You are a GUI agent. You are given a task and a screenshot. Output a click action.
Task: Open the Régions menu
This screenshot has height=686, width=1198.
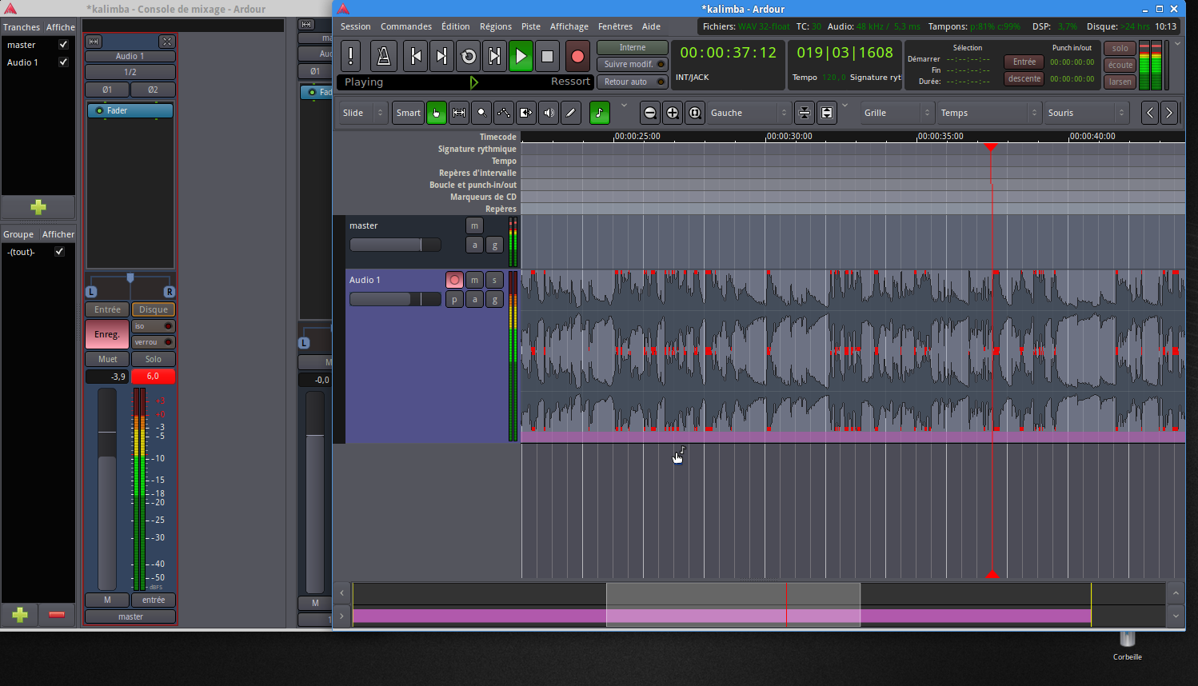(495, 26)
